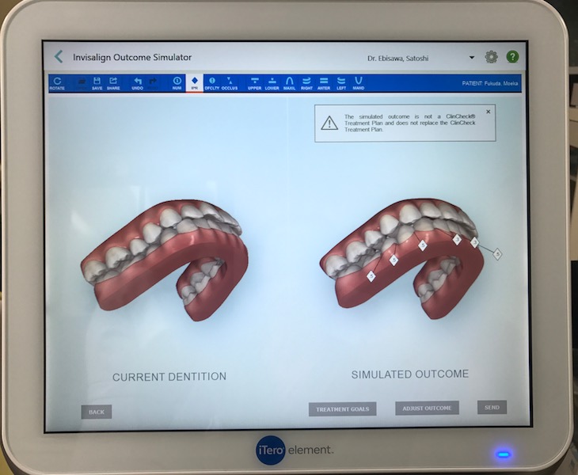Screen dimensions: 578x475
Task: Toggle tooth numbering with NUM
Action: (177, 83)
